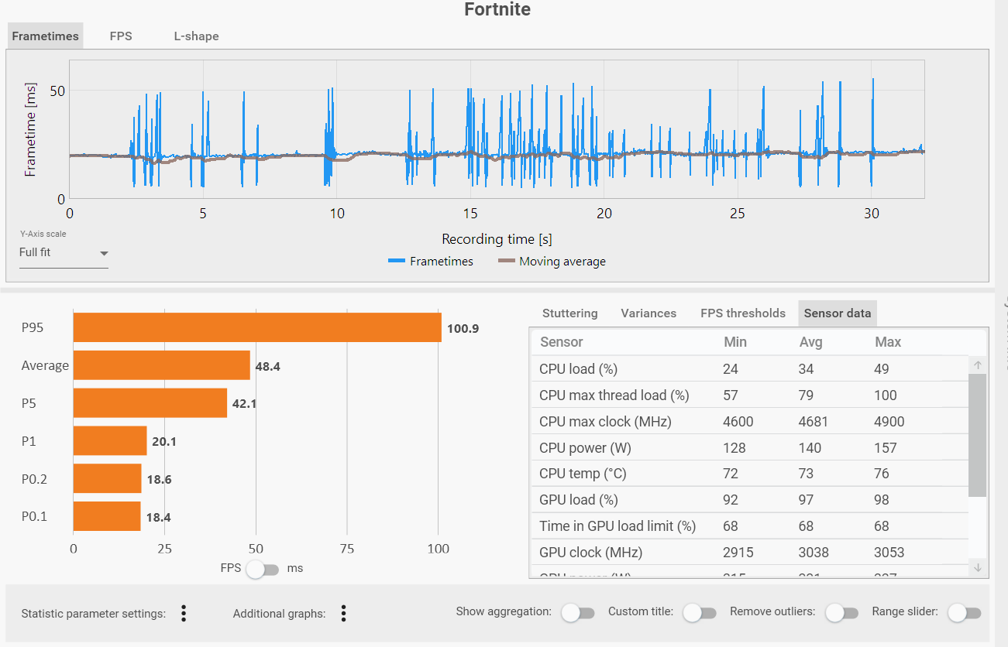
Task: Click CPU max clock Max value 4900
Action: [889, 422]
